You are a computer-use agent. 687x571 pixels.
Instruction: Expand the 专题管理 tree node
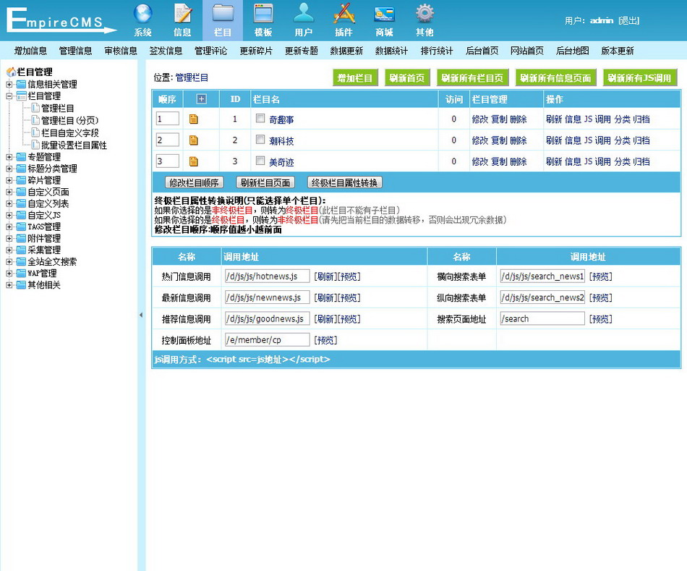9,157
